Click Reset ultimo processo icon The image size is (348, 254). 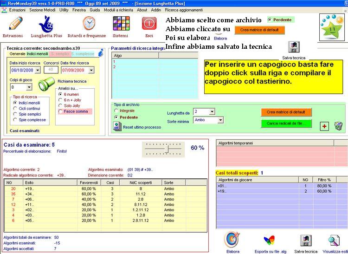pyautogui.click(x=117, y=127)
